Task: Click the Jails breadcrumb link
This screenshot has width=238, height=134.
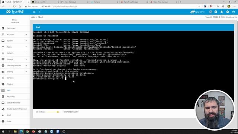Action: pyautogui.click(x=33, y=17)
